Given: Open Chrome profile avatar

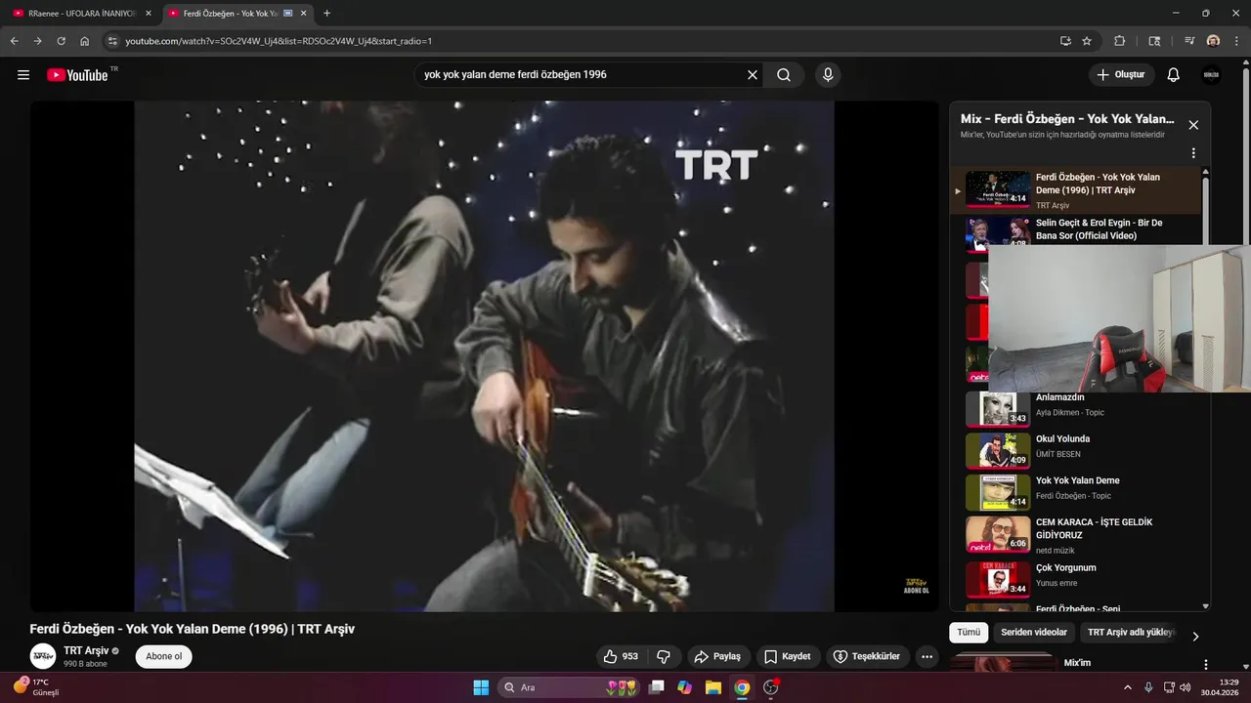Looking at the screenshot, I should point(1213,41).
